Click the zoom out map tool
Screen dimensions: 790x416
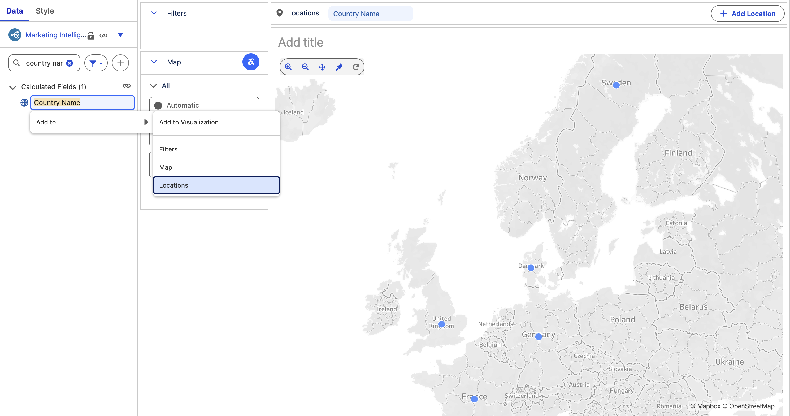(305, 67)
